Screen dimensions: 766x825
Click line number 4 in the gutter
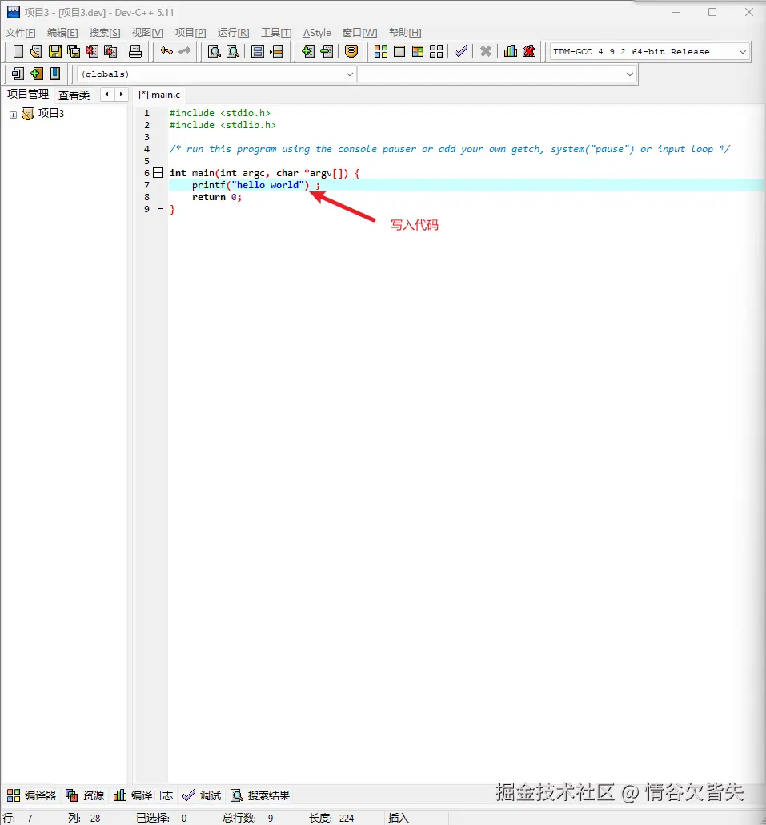tap(146, 149)
